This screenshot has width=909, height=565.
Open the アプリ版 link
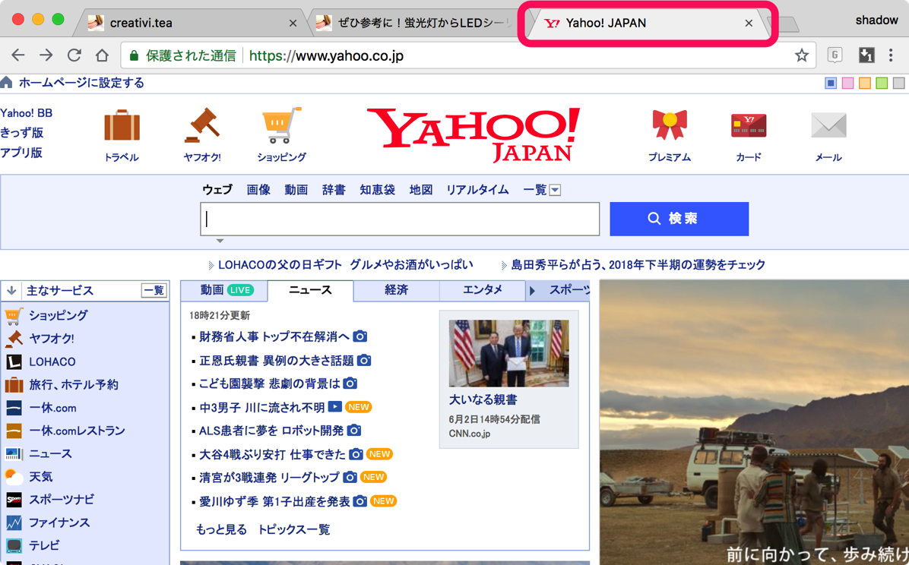[21, 153]
